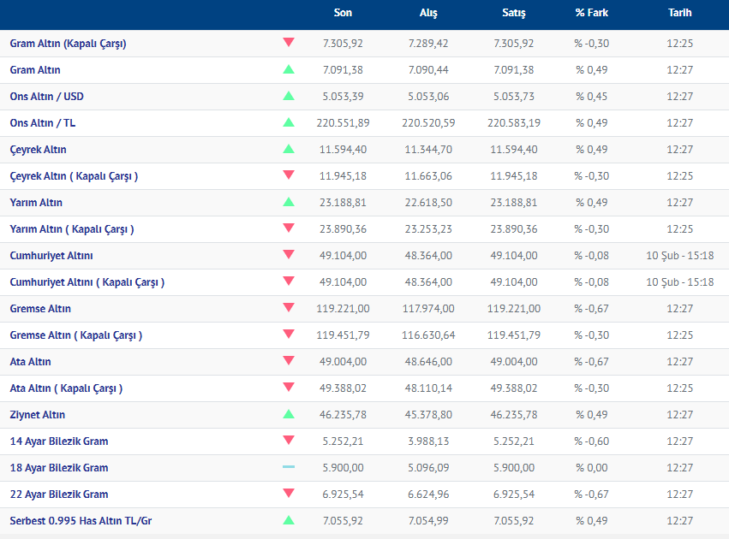Viewport: 729px width, 539px height.
Task: Click the red down arrow in Gremse Altın row
Action: pyautogui.click(x=288, y=308)
